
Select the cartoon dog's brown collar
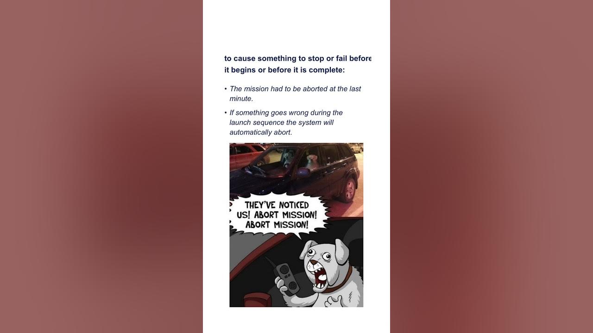tap(342, 281)
